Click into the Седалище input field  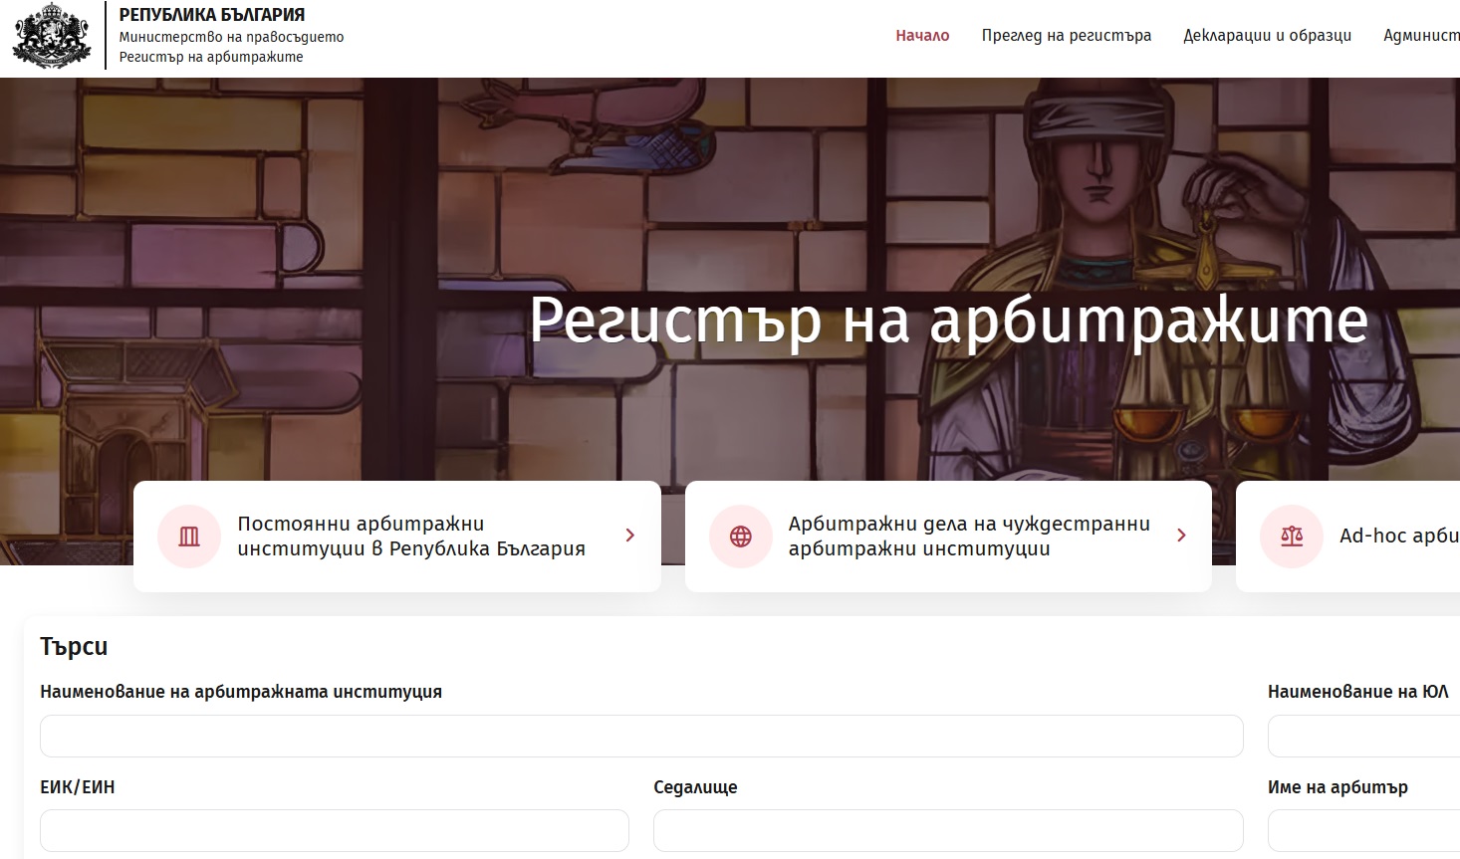point(947,830)
